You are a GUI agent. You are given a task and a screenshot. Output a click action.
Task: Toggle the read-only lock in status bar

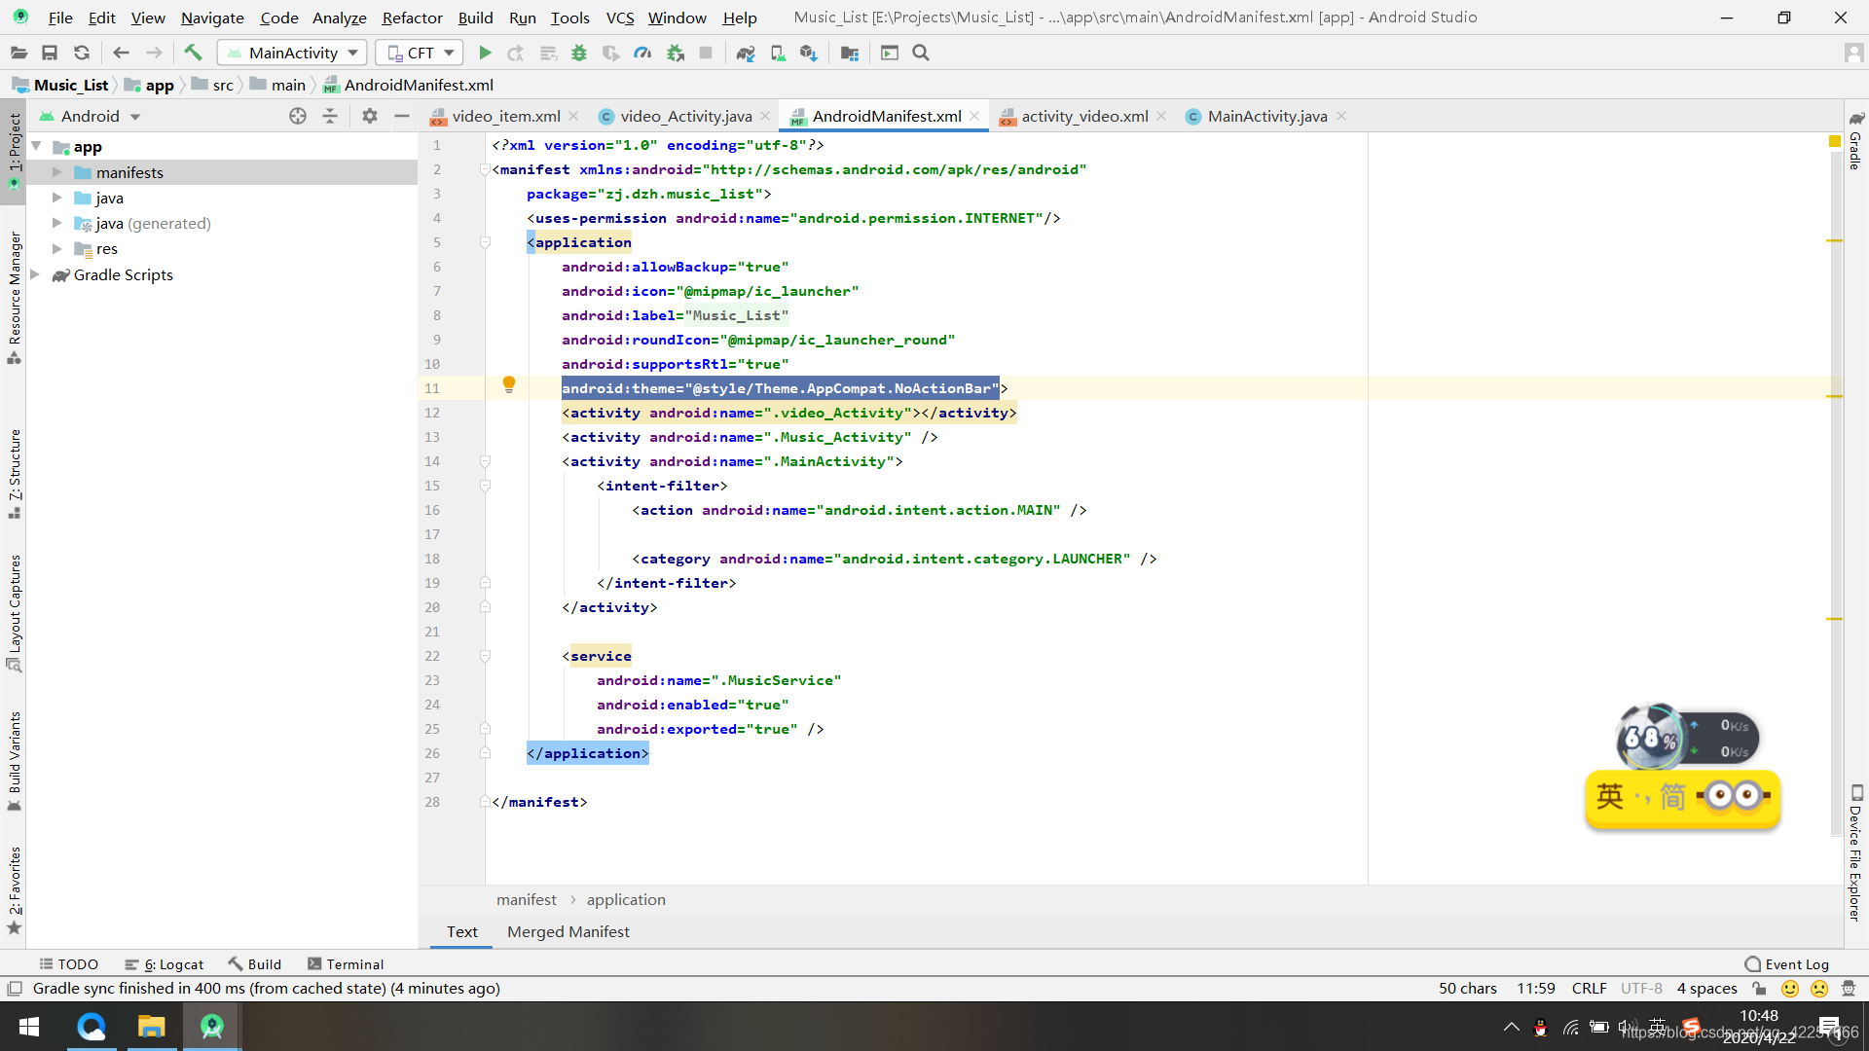1759,988
